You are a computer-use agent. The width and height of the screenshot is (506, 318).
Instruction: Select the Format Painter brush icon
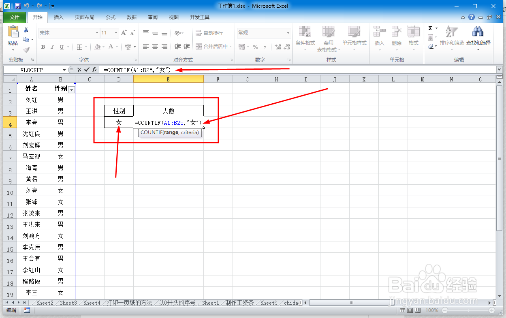(x=26, y=49)
